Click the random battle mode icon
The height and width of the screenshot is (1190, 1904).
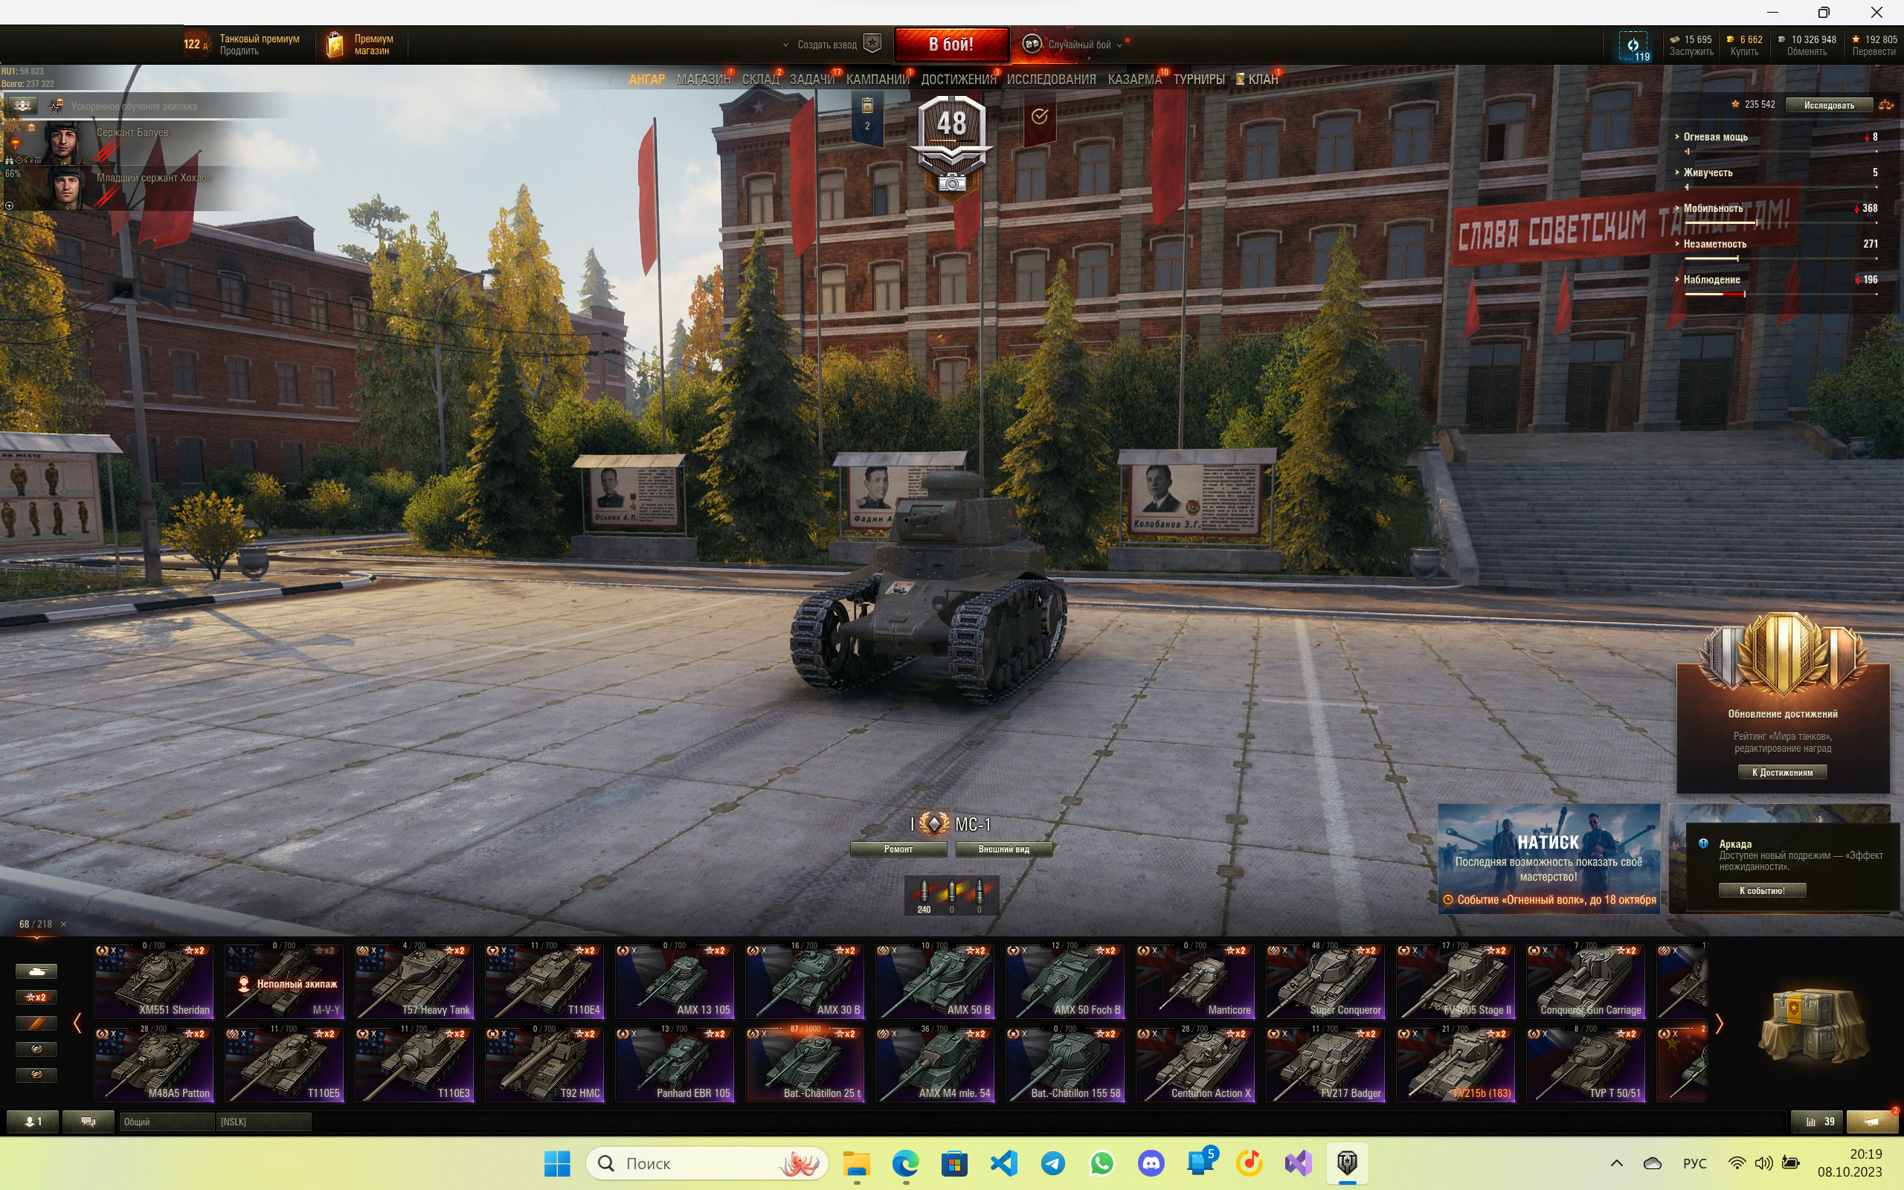click(x=1032, y=44)
